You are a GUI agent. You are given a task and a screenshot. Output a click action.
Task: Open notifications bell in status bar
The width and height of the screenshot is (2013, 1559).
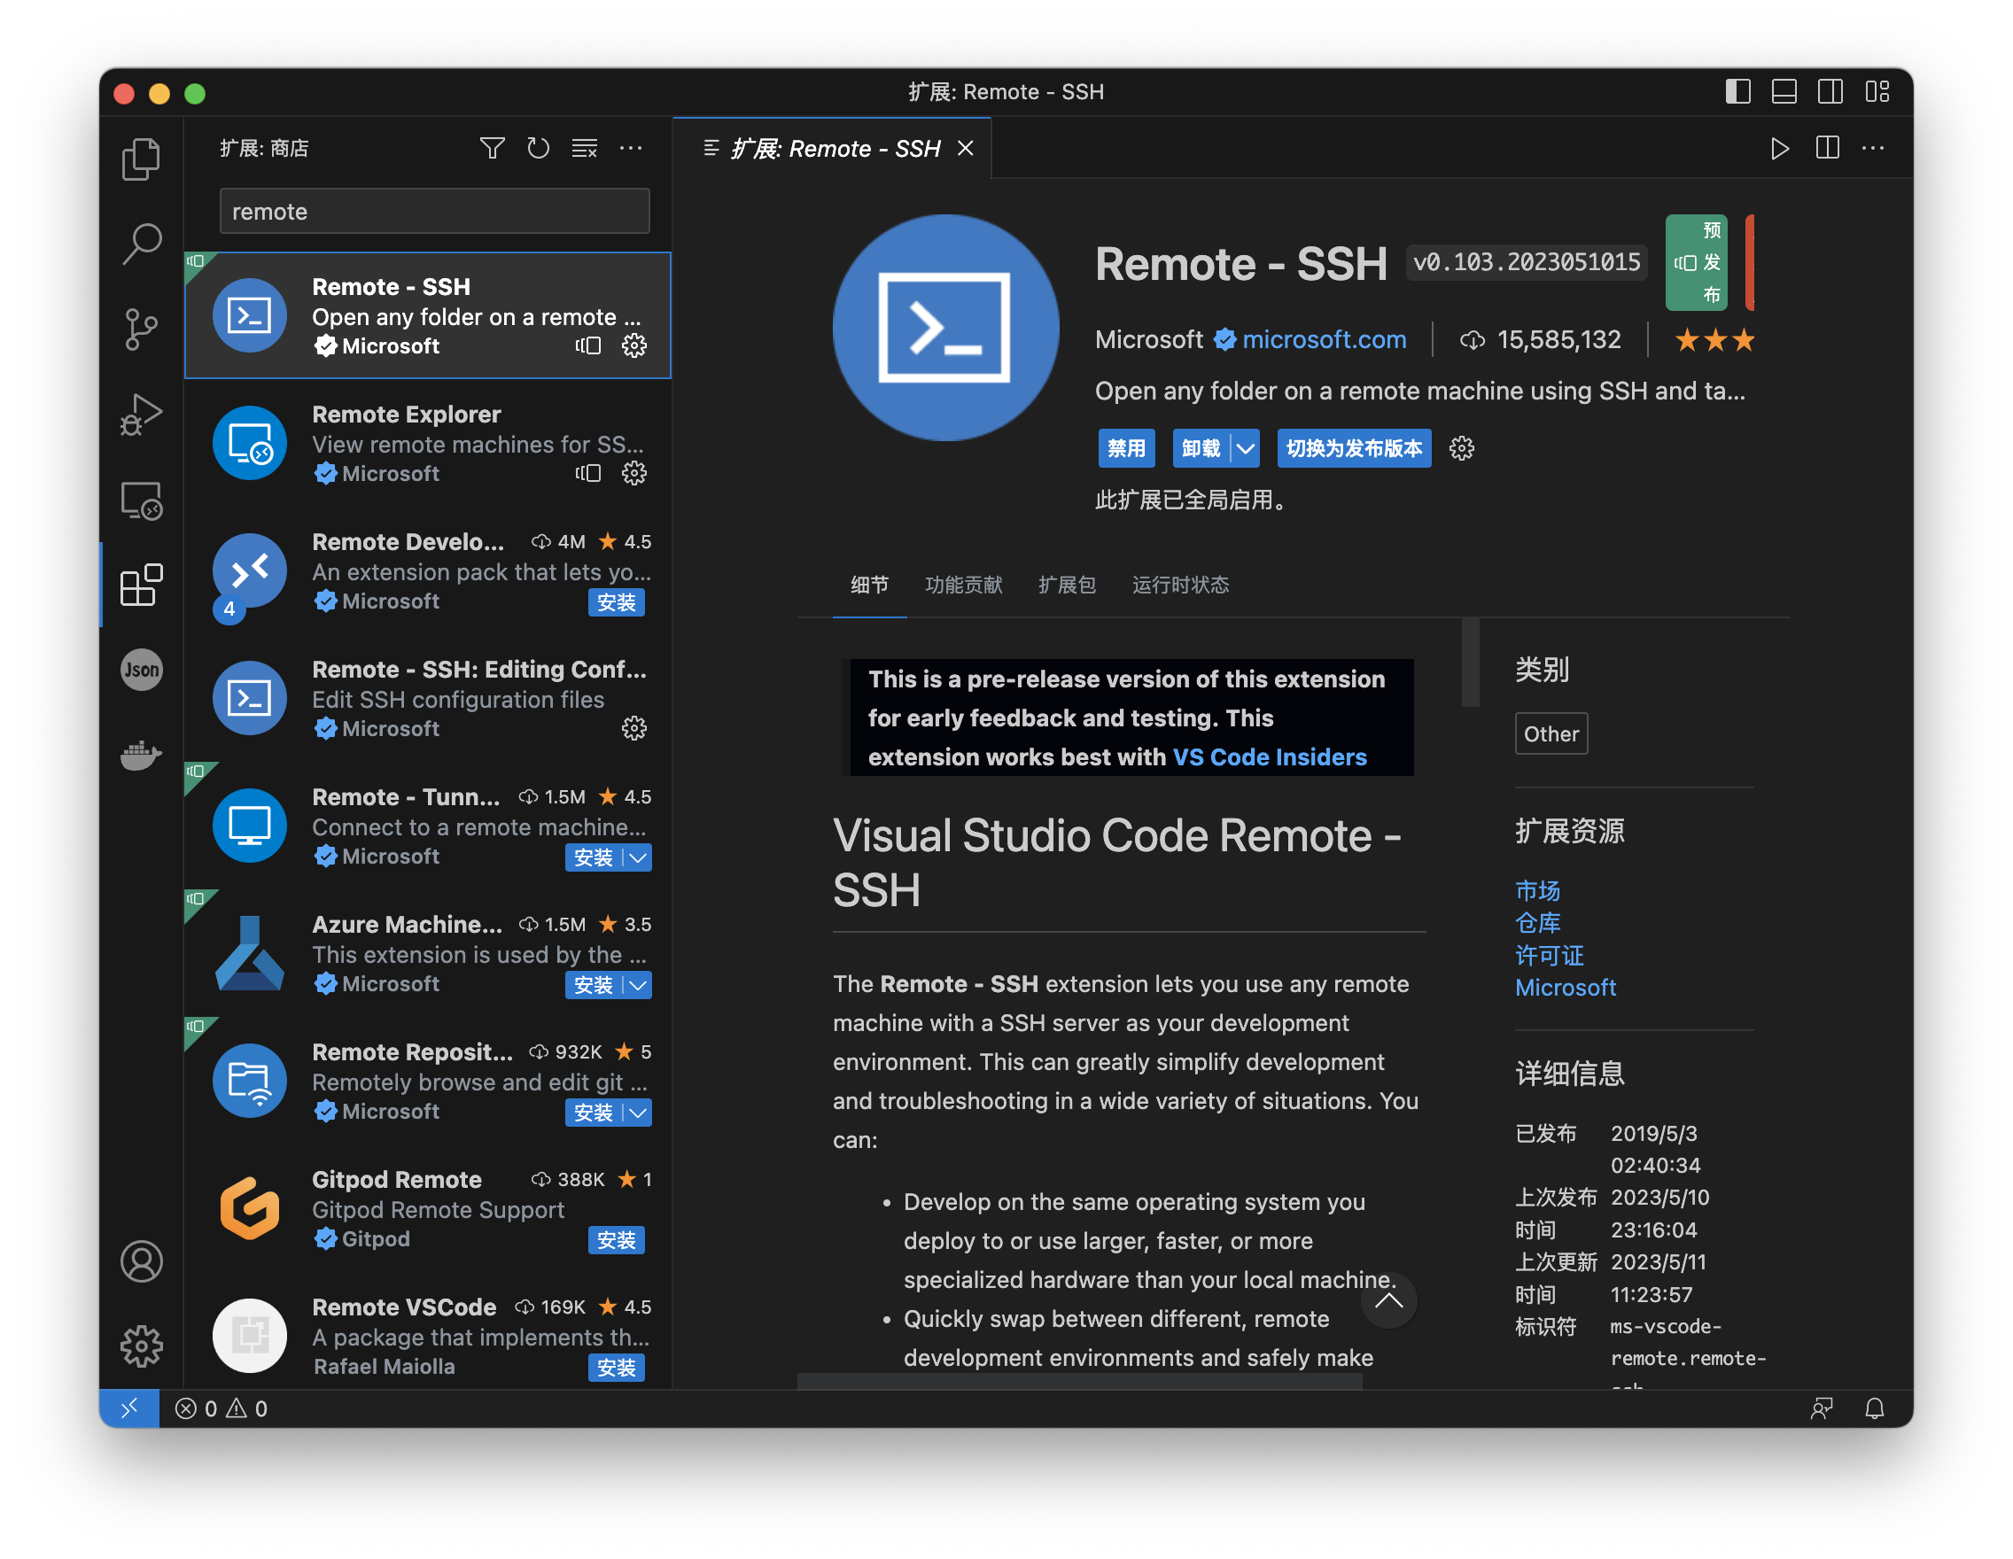(x=1874, y=1408)
